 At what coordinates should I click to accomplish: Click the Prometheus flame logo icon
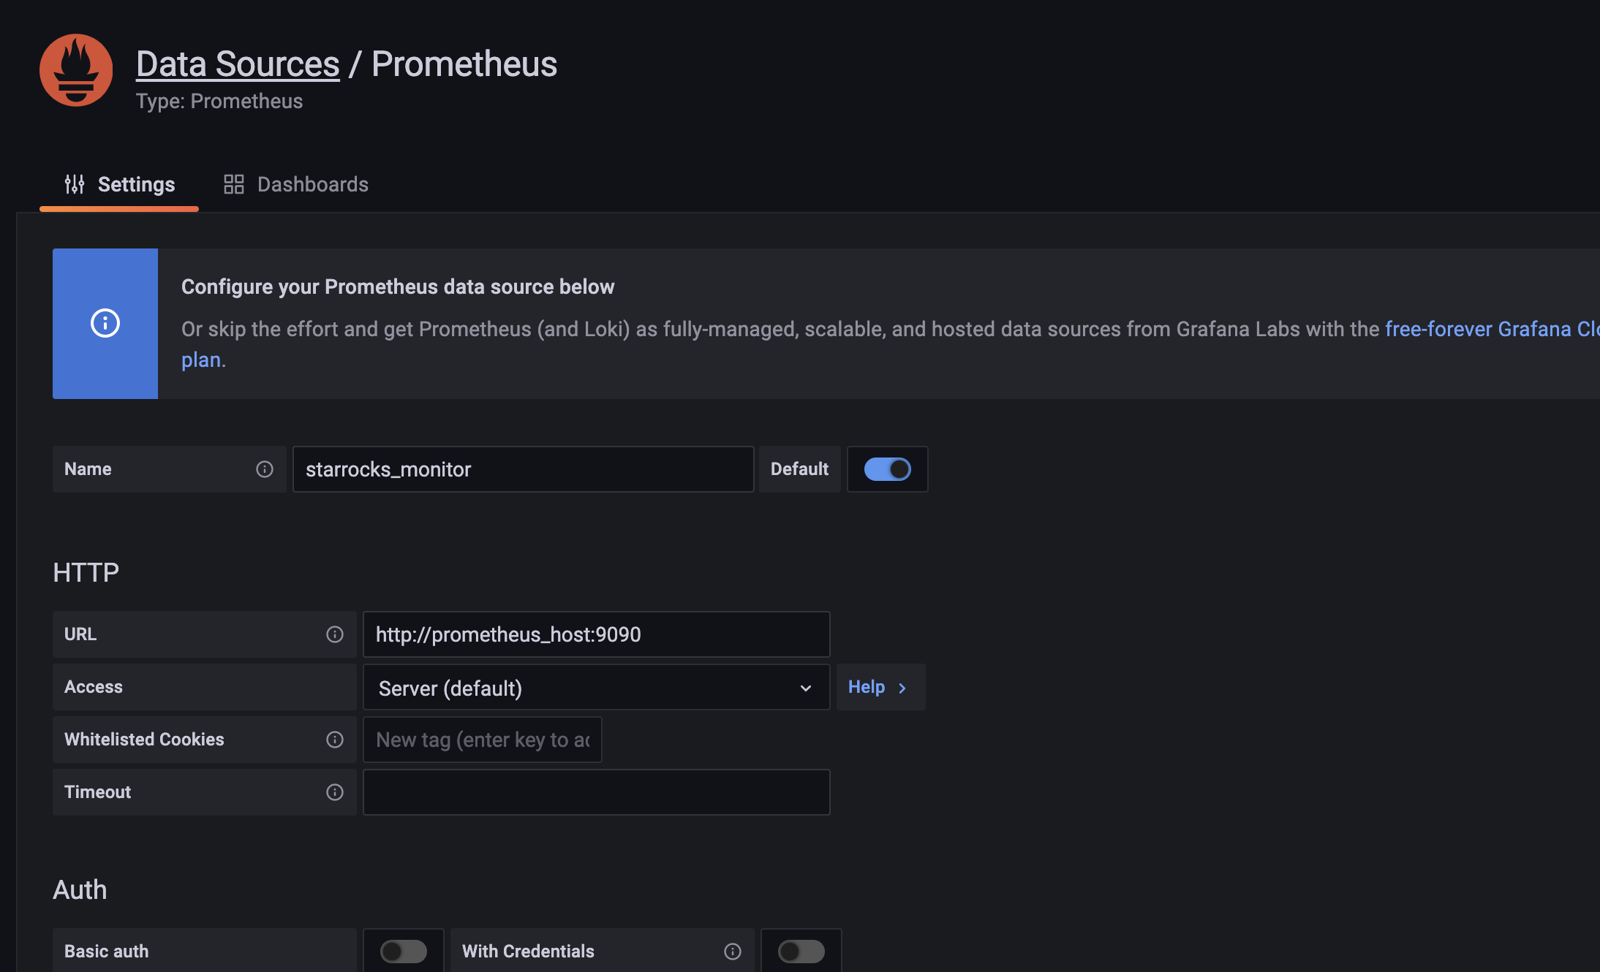coord(76,70)
